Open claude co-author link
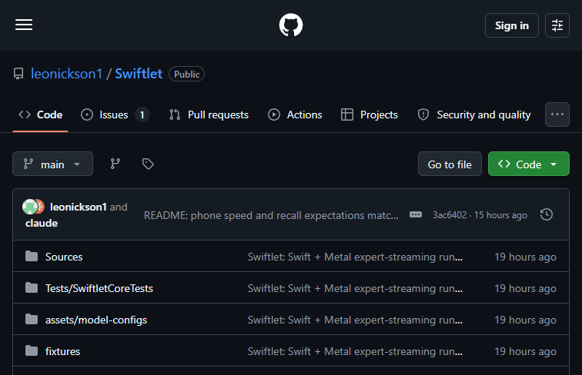The image size is (582, 375). 42,223
